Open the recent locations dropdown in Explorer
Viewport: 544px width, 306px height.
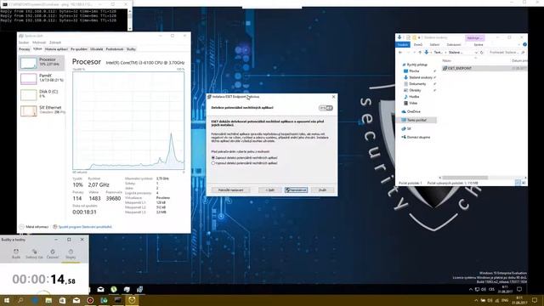point(414,53)
